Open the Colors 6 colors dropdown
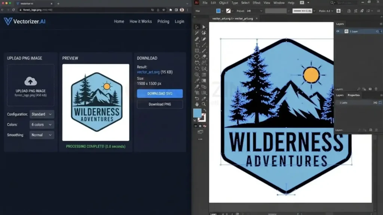The image size is (383, 215). coord(42,125)
